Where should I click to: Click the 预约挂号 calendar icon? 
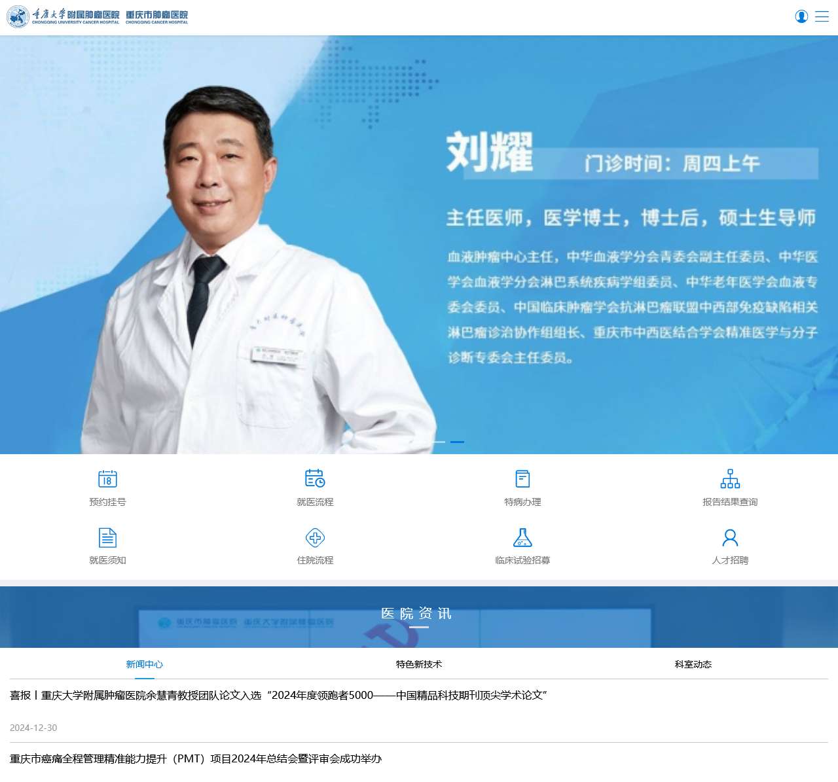click(107, 478)
